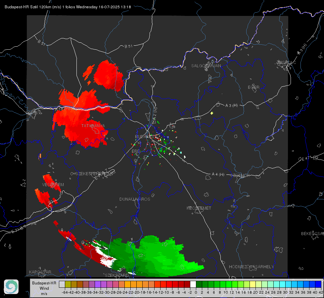Click the MISKOLC city label

pos(287,63)
